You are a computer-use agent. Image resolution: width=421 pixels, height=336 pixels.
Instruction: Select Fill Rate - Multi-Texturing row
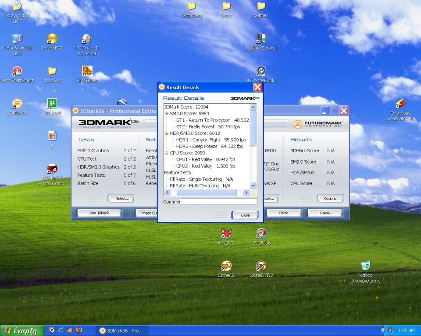[x=200, y=185]
